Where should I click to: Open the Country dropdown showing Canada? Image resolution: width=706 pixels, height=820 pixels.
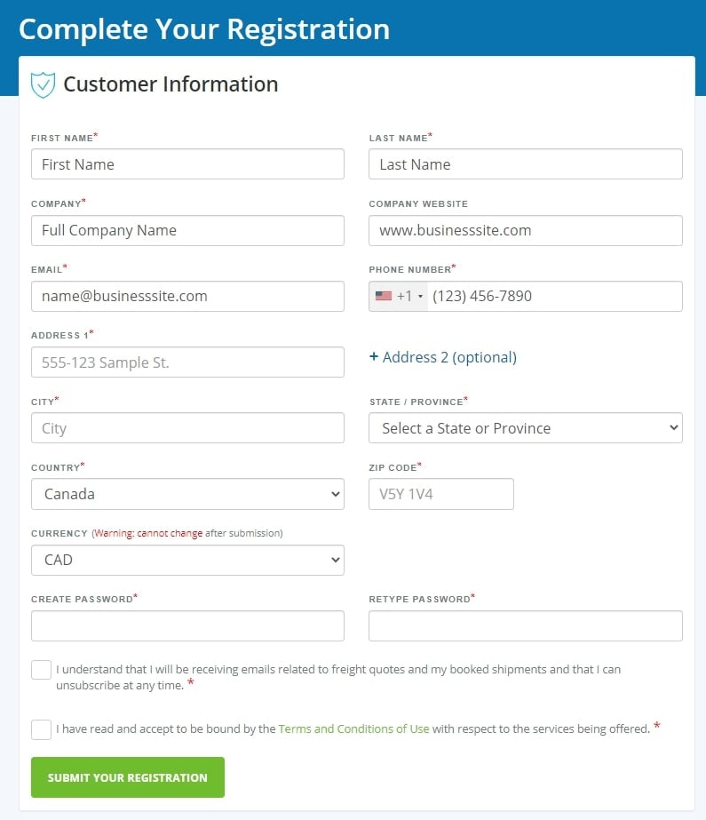click(187, 494)
